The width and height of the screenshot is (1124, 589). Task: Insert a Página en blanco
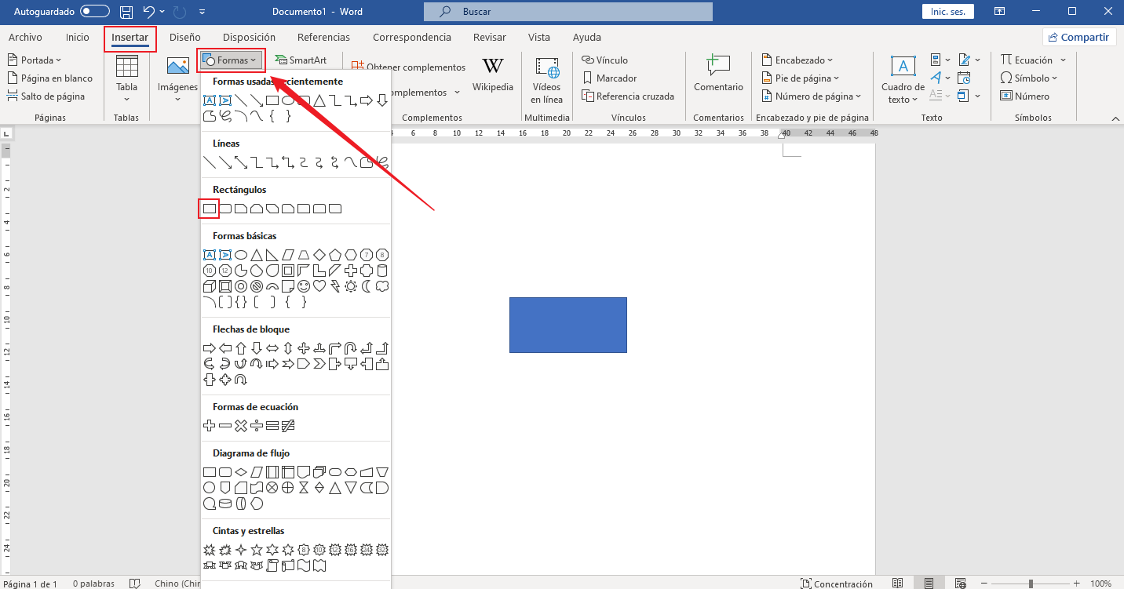point(50,78)
